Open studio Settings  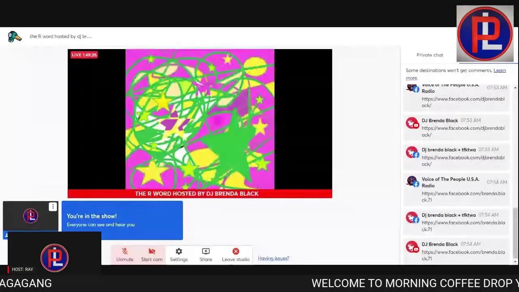click(x=179, y=255)
